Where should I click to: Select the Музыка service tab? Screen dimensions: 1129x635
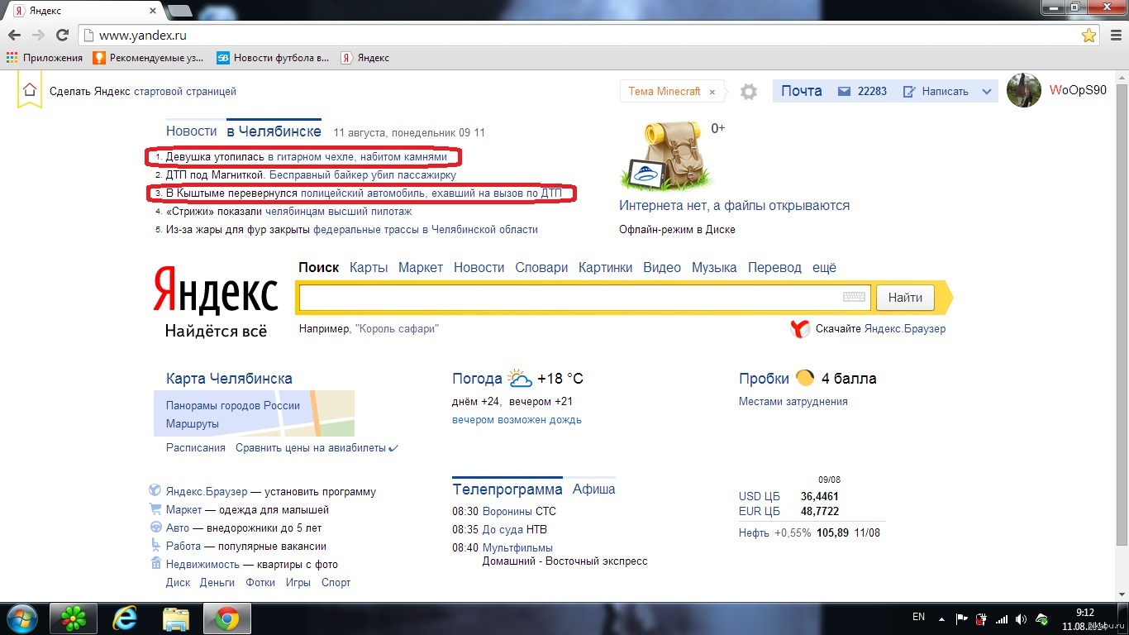tap(714, 267)
